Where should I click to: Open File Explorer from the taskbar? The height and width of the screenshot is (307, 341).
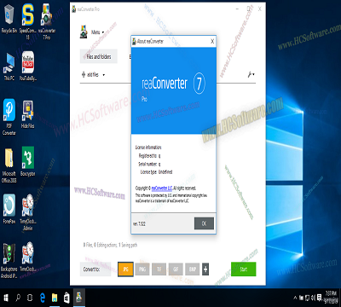[x=55, y=298]
